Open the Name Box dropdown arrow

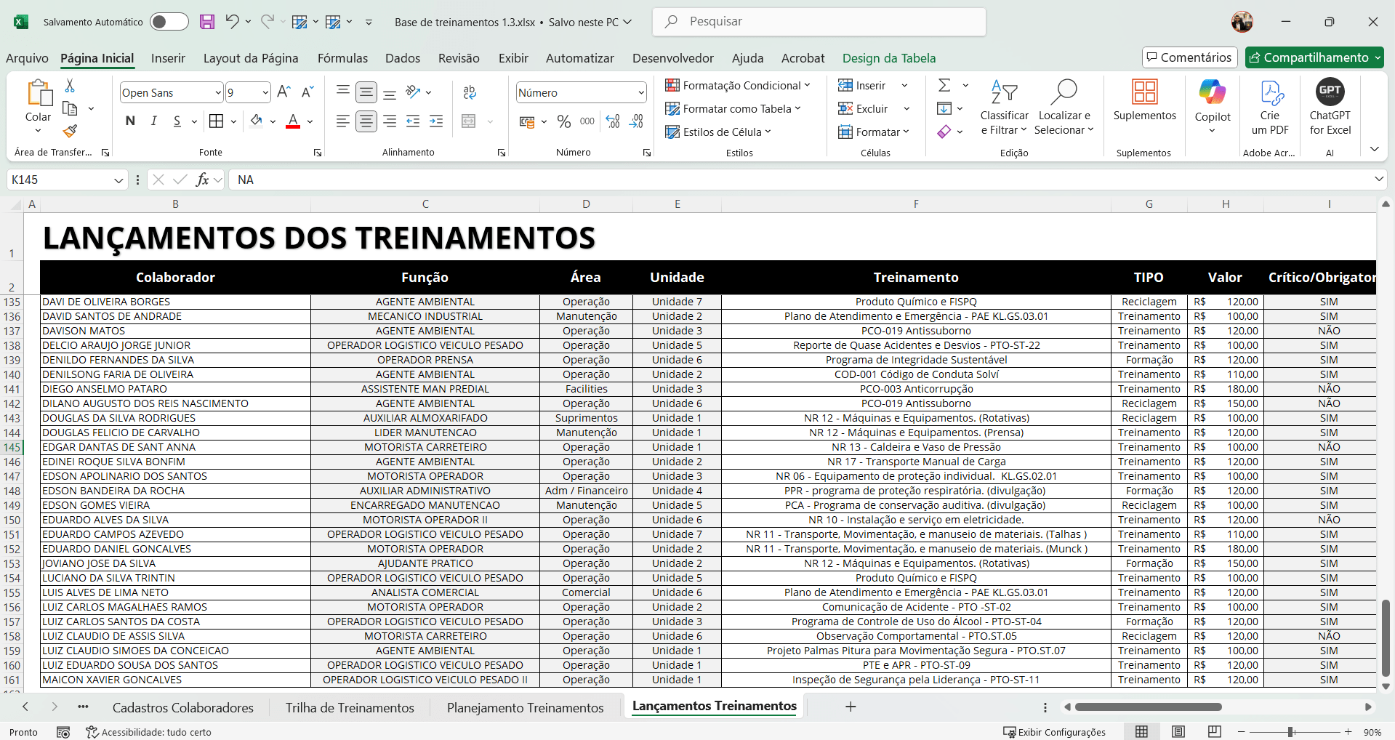click(118, 180)
